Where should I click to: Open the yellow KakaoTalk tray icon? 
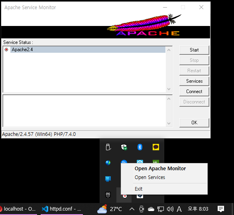coord(155,147)
